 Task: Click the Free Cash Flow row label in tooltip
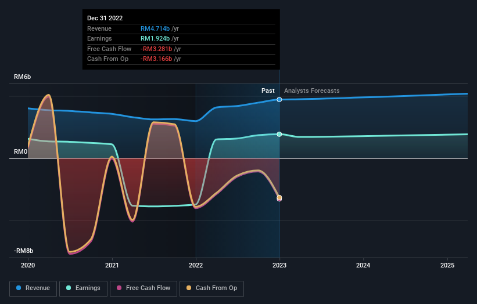[109, 49]
